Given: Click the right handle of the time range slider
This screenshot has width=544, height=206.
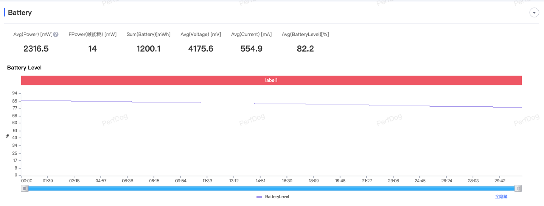Looking at the screenshot, I should (x=518, y=188).
